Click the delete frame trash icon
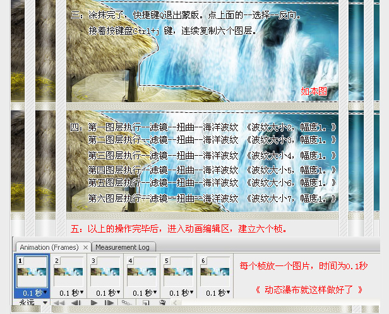The width and height of the screenshot is (389, 314). 162,303
